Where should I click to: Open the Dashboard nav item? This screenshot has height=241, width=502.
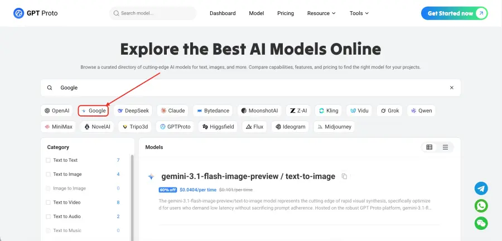coord(223,13)
